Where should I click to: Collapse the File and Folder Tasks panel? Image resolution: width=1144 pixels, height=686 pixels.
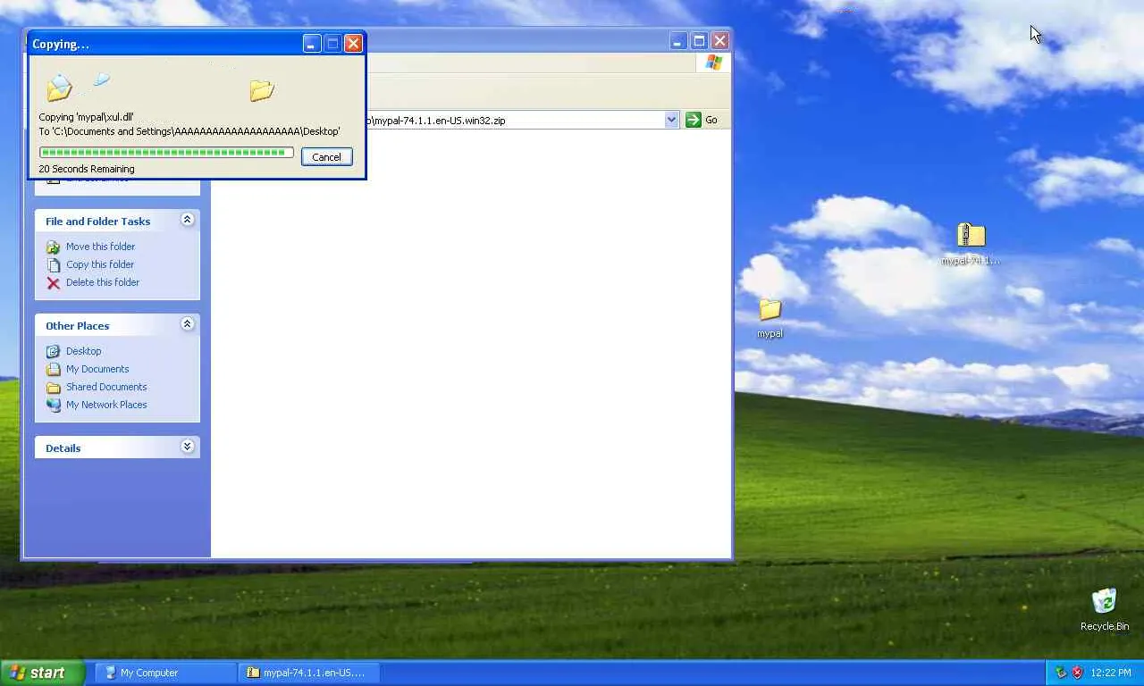coord(187,220)
